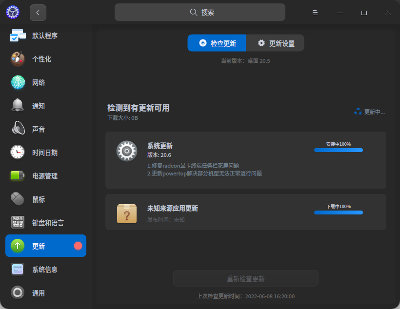The width and height of the screenshot is (400, 309).
Task: Click the unknown-source package box icon
Action: tap(127, 213)
